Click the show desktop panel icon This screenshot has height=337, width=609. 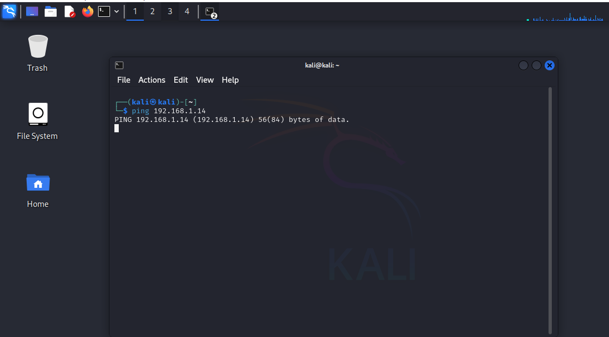pyautogui.click(x=32, y=11)
